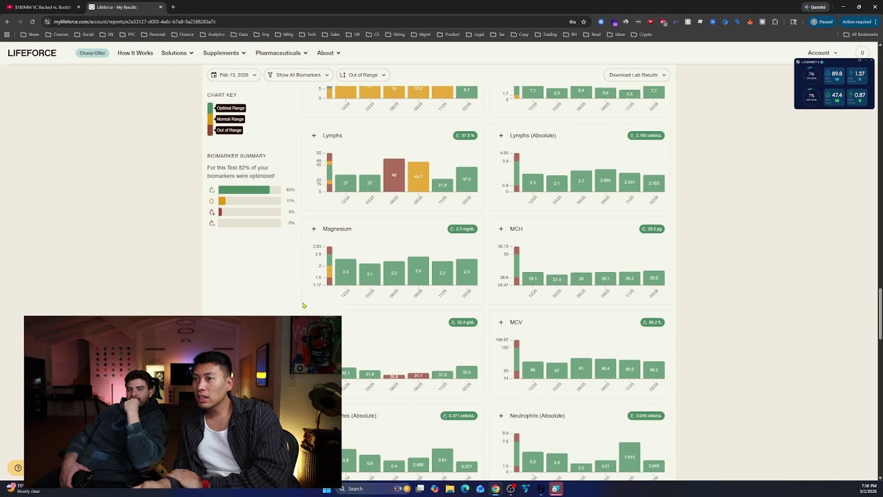Click the 2.3 mg/dL Magnesium value badge
The height and width of the screenshot is (497, 883).
tap(462, 228)
